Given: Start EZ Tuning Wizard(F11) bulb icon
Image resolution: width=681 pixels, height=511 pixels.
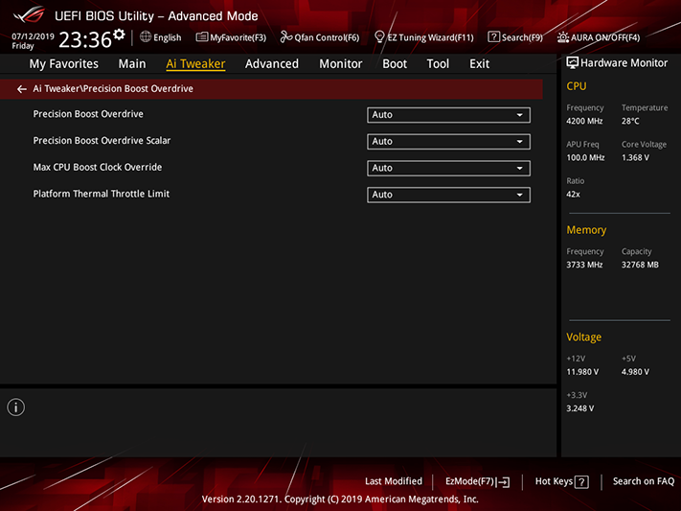Looking at the screenshot, I should 379,37.
